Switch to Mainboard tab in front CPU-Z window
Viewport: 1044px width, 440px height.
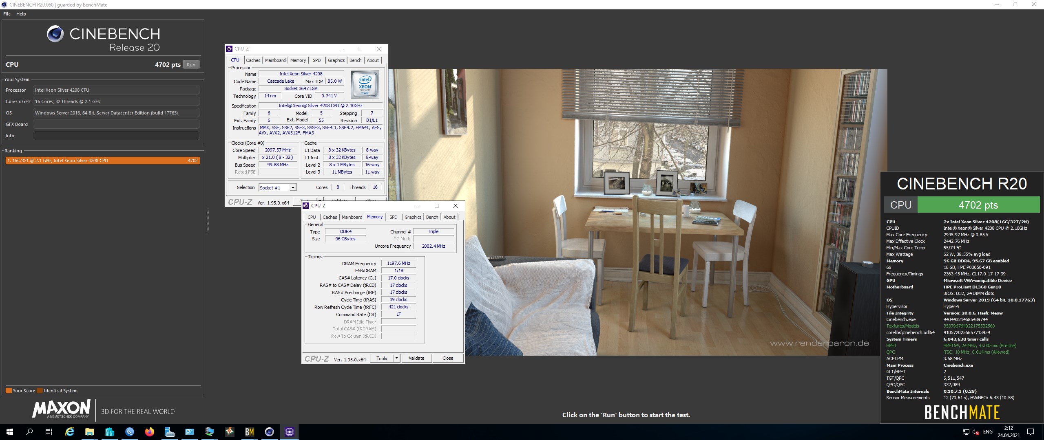pyautogui.click(x=352, y=217)
